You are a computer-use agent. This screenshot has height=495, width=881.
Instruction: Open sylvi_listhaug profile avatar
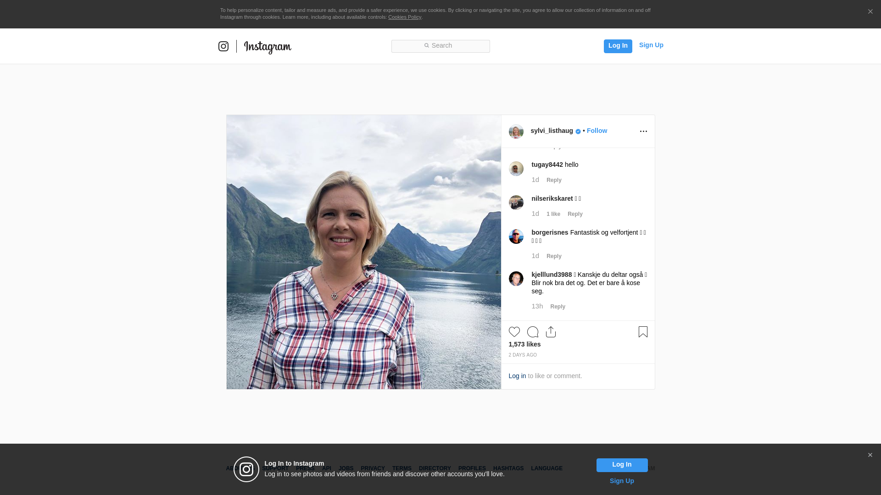(516, 132)
